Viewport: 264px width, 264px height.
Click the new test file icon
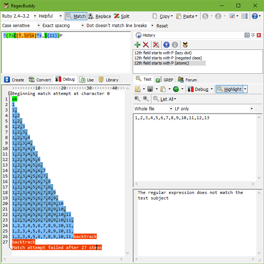138,89
